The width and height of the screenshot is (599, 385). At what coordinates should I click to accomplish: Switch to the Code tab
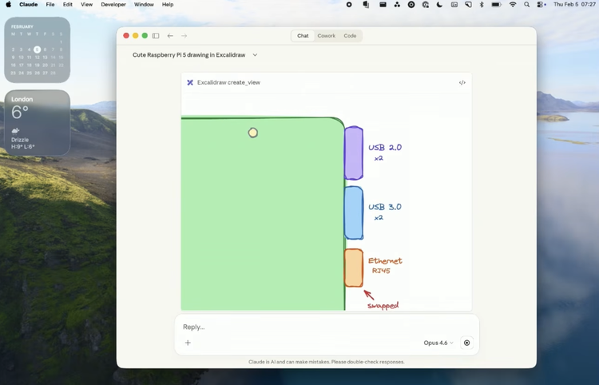click(x=350, y=36)
